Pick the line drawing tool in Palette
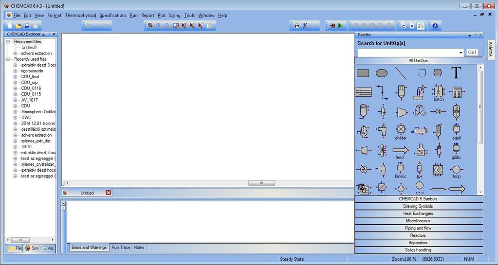Viewport: 498px width, 265px height. [x=401, y=73]
